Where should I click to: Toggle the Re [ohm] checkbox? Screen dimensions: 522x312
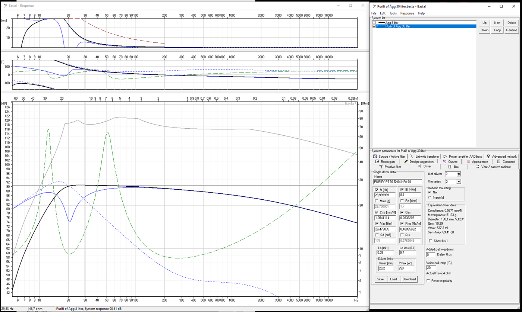click(402, 201)
